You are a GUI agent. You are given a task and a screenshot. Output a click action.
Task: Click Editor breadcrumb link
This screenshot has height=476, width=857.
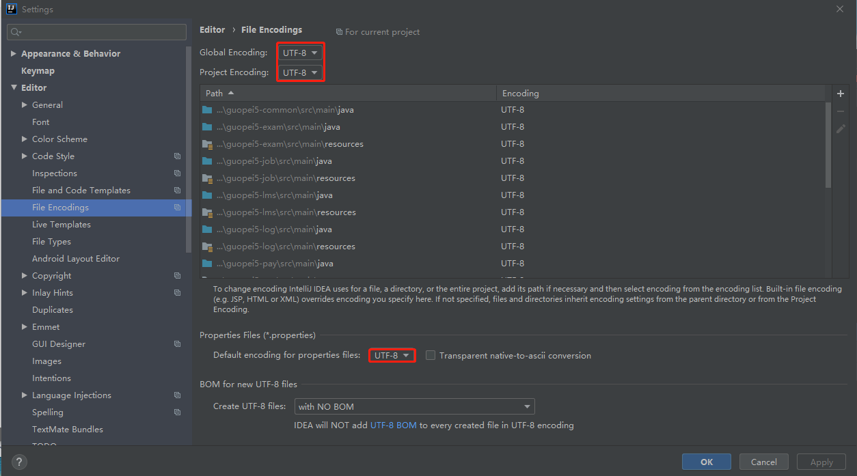tap(212, 30)
